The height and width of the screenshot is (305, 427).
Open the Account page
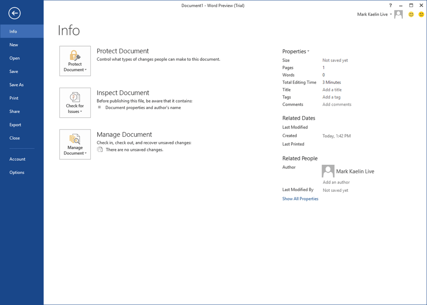click(22, 159)
